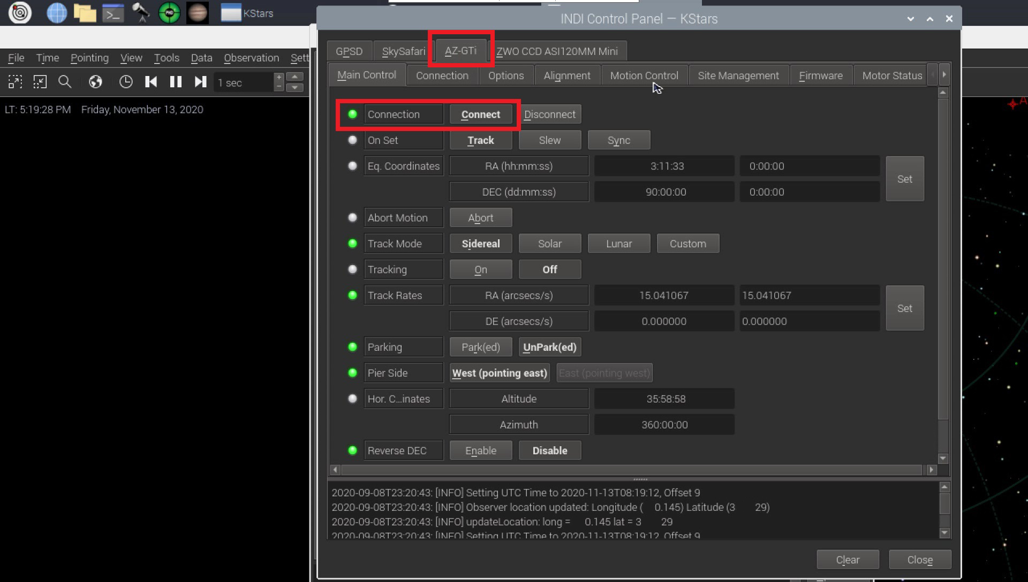The image size is (1028, 582).
Task: Click the zoom out frame icon in KStars toolbar
Action: point(40,82)
